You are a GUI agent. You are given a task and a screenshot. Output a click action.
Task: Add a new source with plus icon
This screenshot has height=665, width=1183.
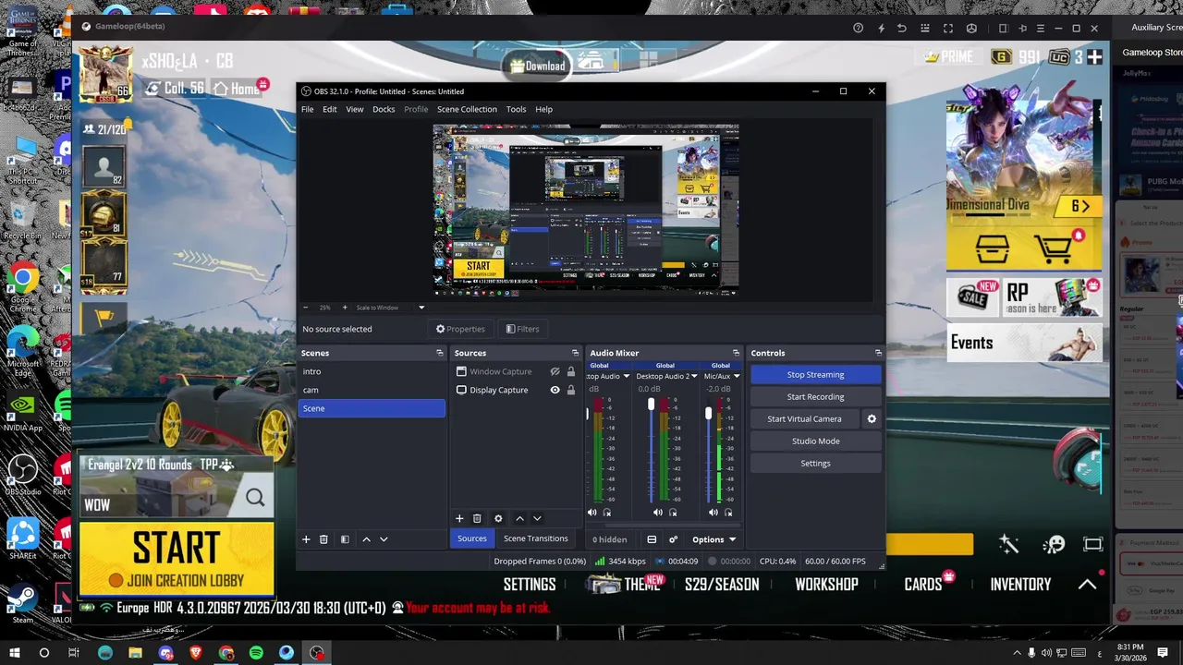click(459, 519)
